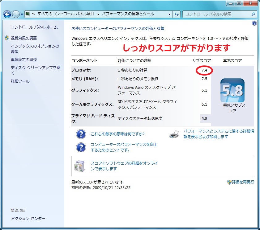Click the コントロールパネルの検索 search field

click(216, 14)
